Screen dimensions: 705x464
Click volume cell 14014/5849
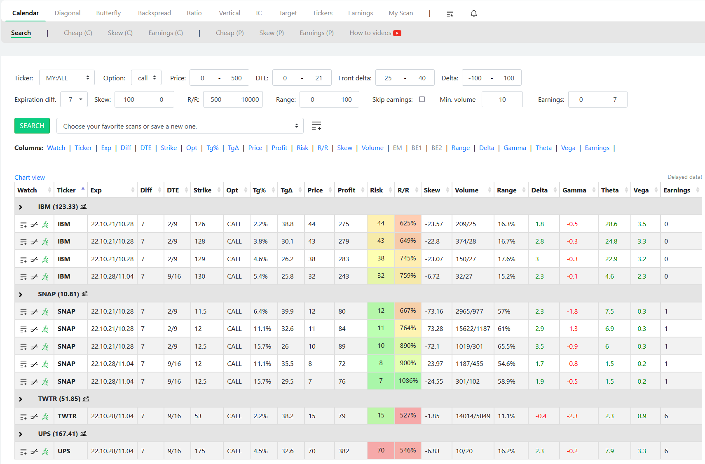473,416
